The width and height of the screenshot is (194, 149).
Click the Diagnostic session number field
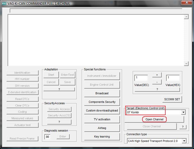pyautogui.click(x=47, y=137)
